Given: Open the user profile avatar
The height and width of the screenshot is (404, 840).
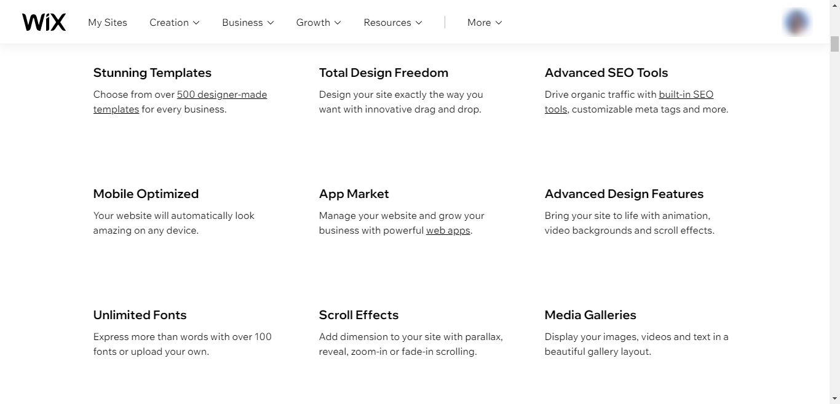Looking at the screenshot, I should pos(796,22).
